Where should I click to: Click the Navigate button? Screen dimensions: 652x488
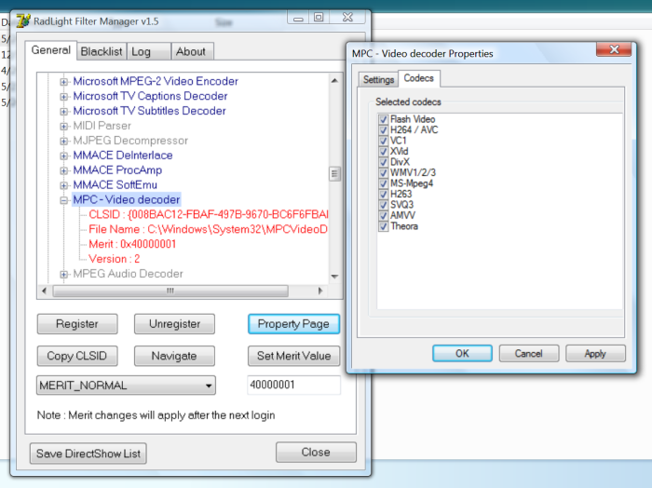(175, 356)
